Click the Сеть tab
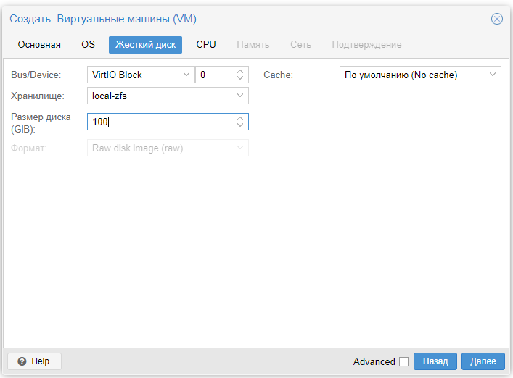 (300, 45)
